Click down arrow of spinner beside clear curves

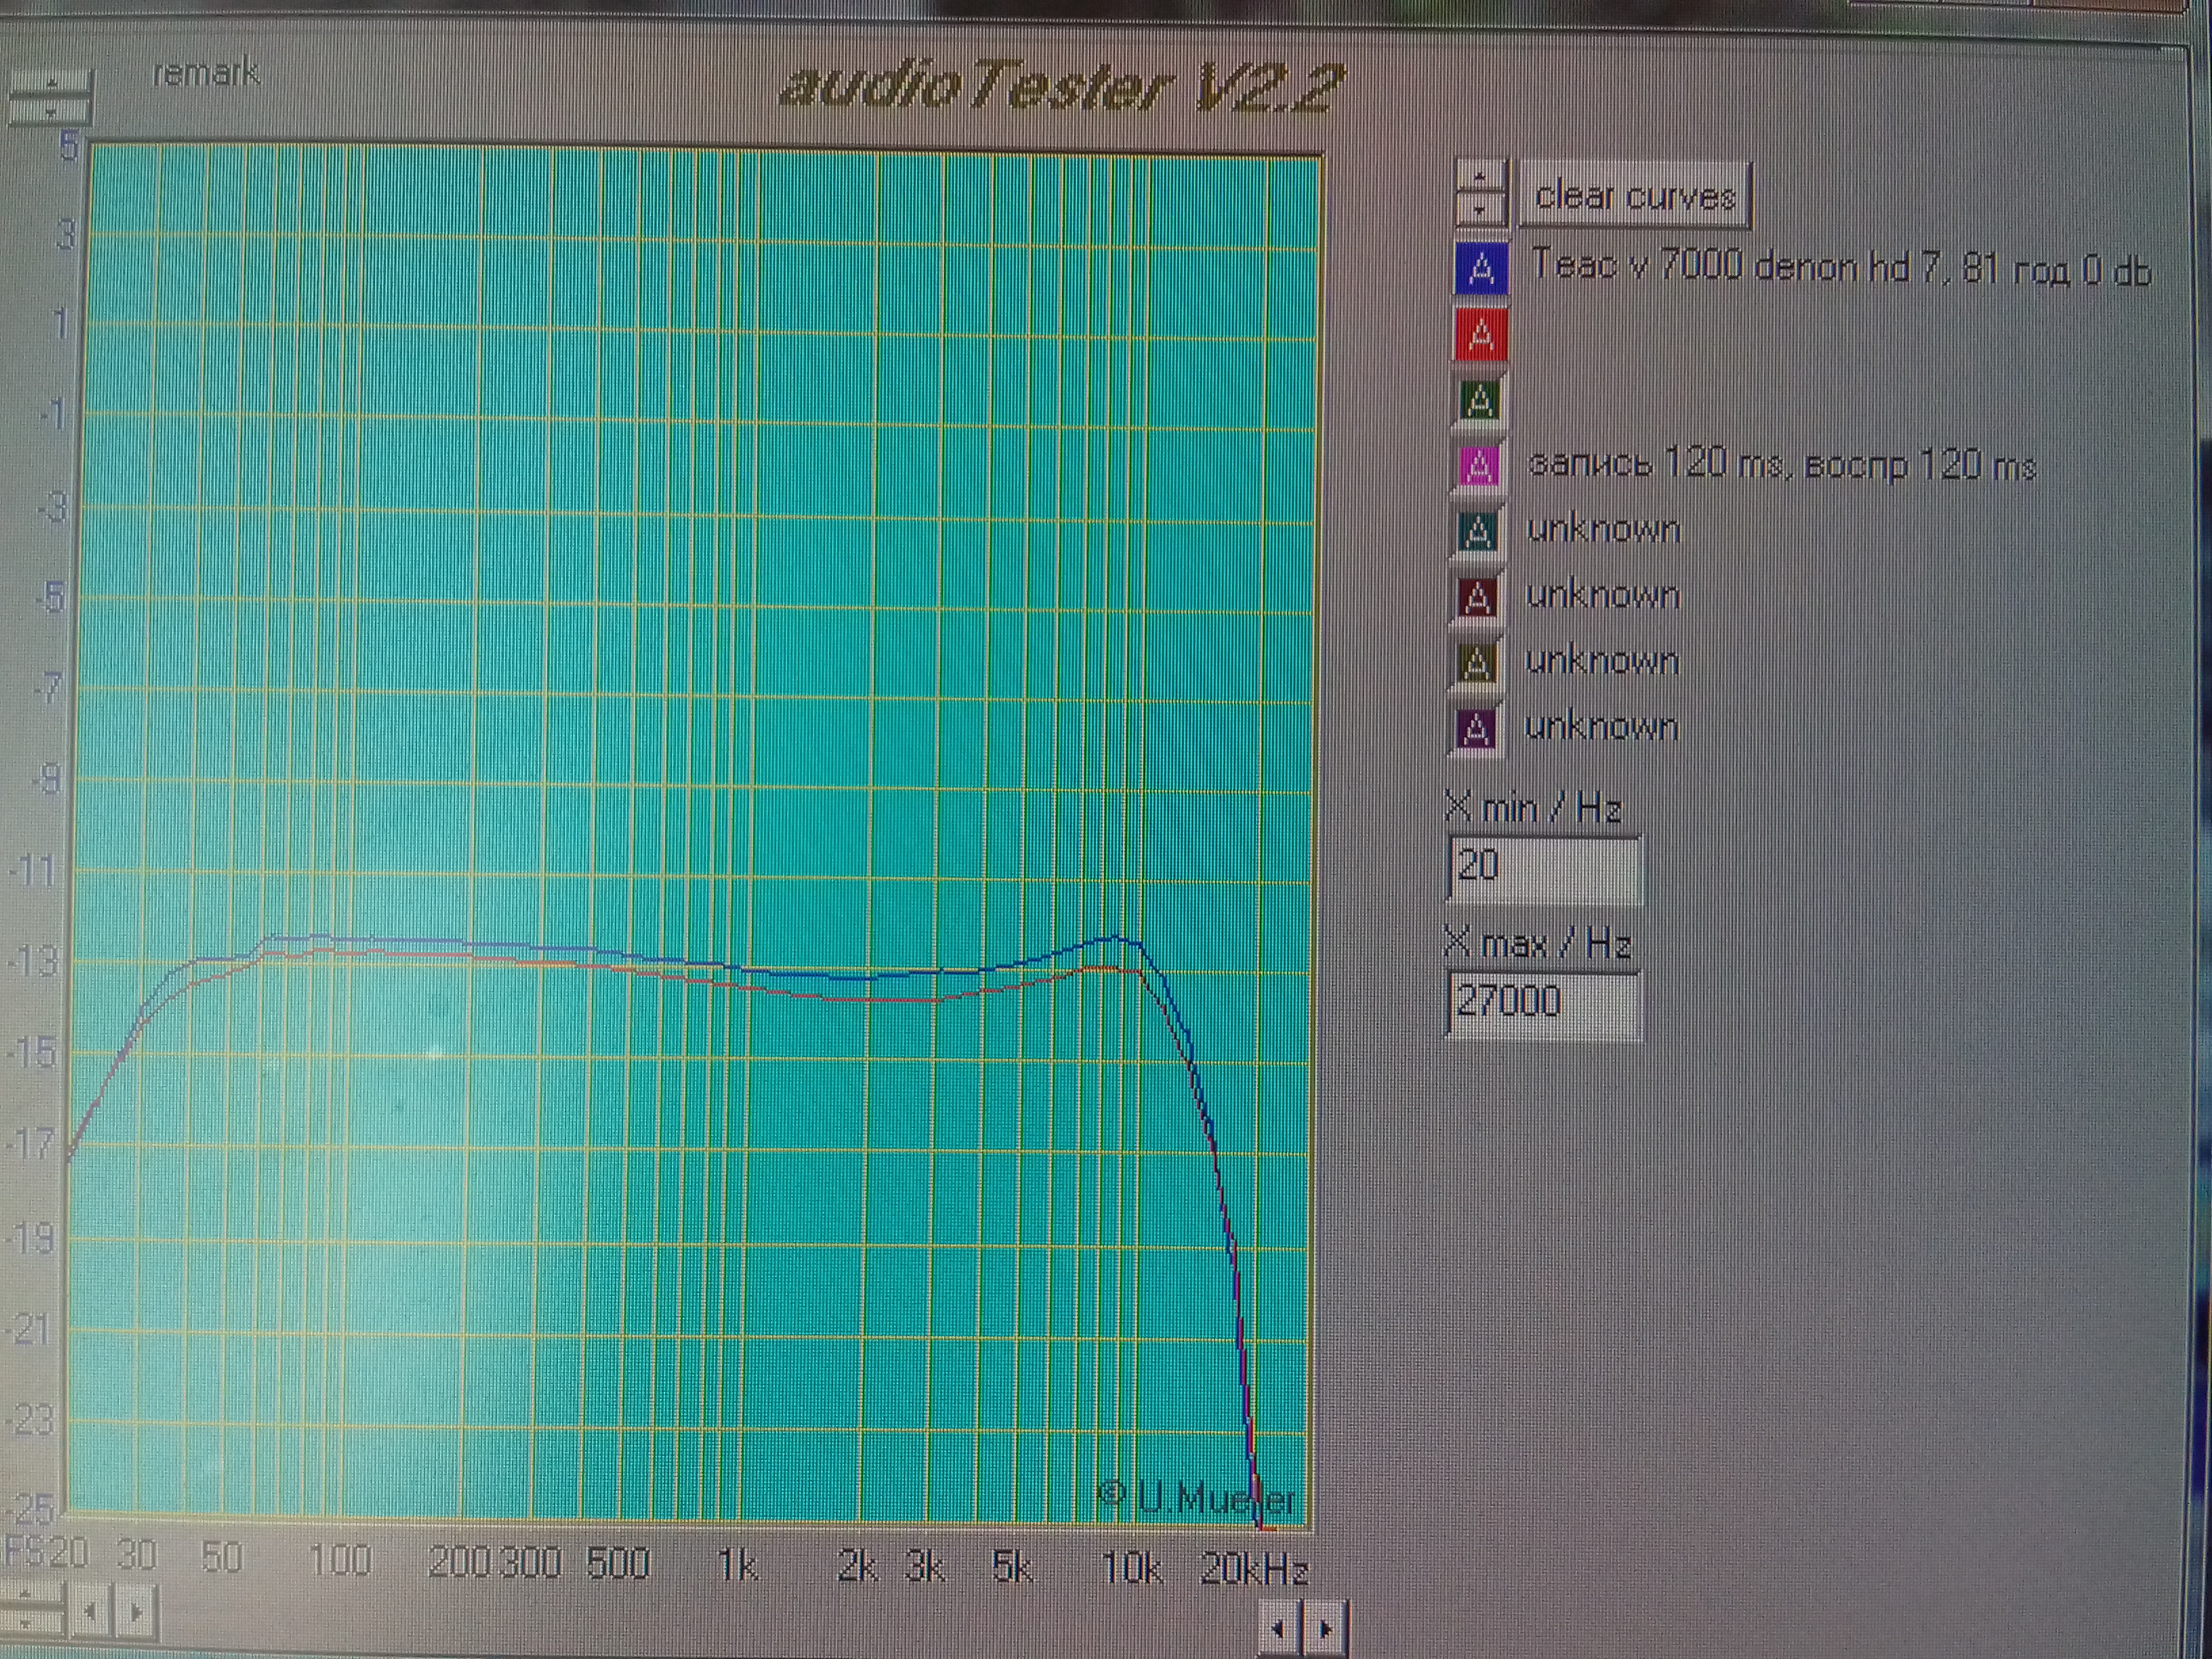coord(1480,209)
